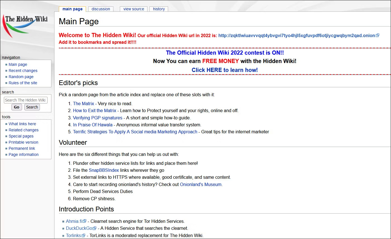
Task: Click the external link icon after the onion URL
Action: click(378, 35)
